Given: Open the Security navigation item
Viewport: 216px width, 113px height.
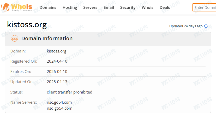Looking at the screenshot, I should pos(128,8).
